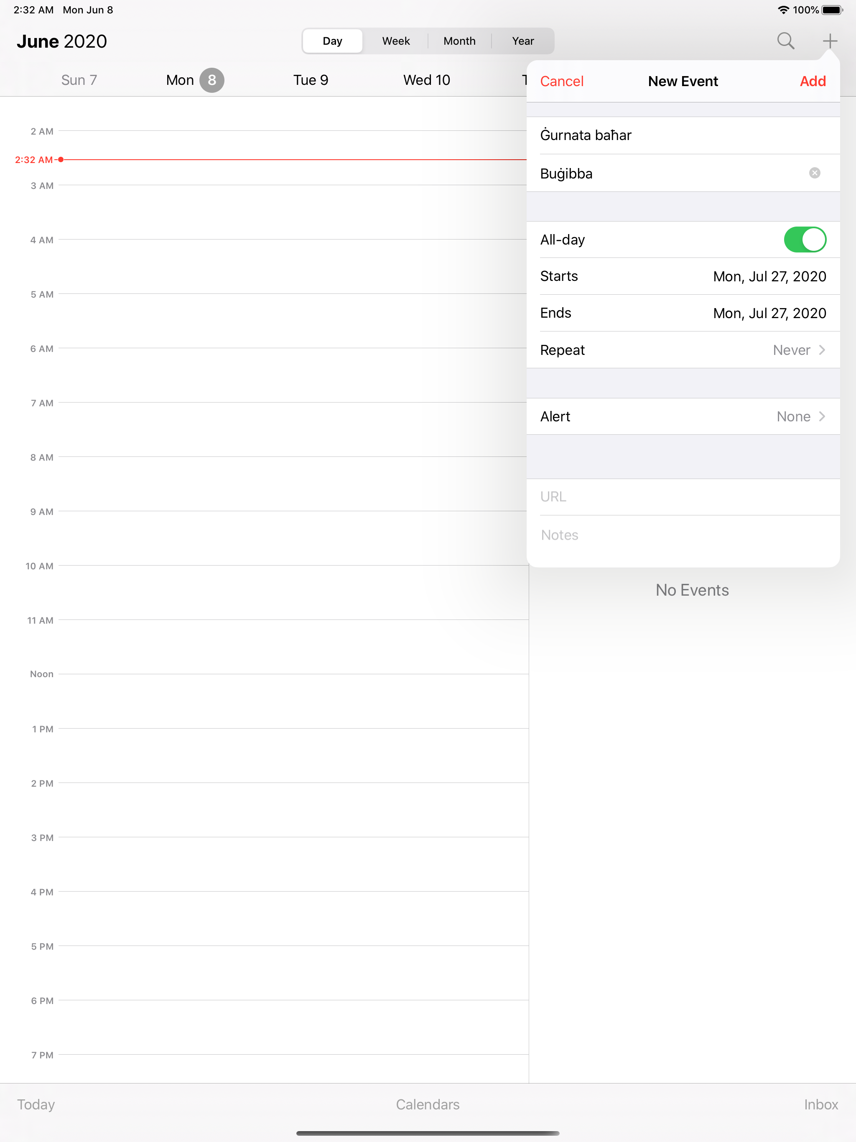Tap the plus icon to add event
Screen dimensions: 856x1142
[830, 41]
